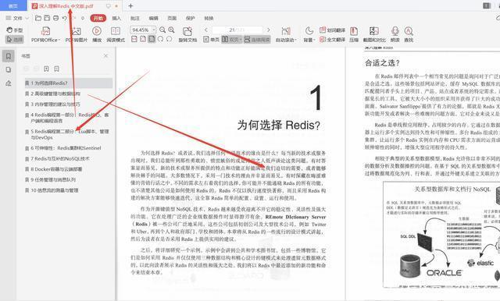Expand quick access toolbar customize arrow
This screenshot has width=500, height=301.
(x=83, y=18)
